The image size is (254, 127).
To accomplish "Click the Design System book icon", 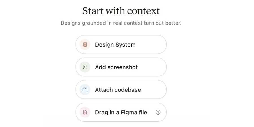I will [x=85, y=45].
